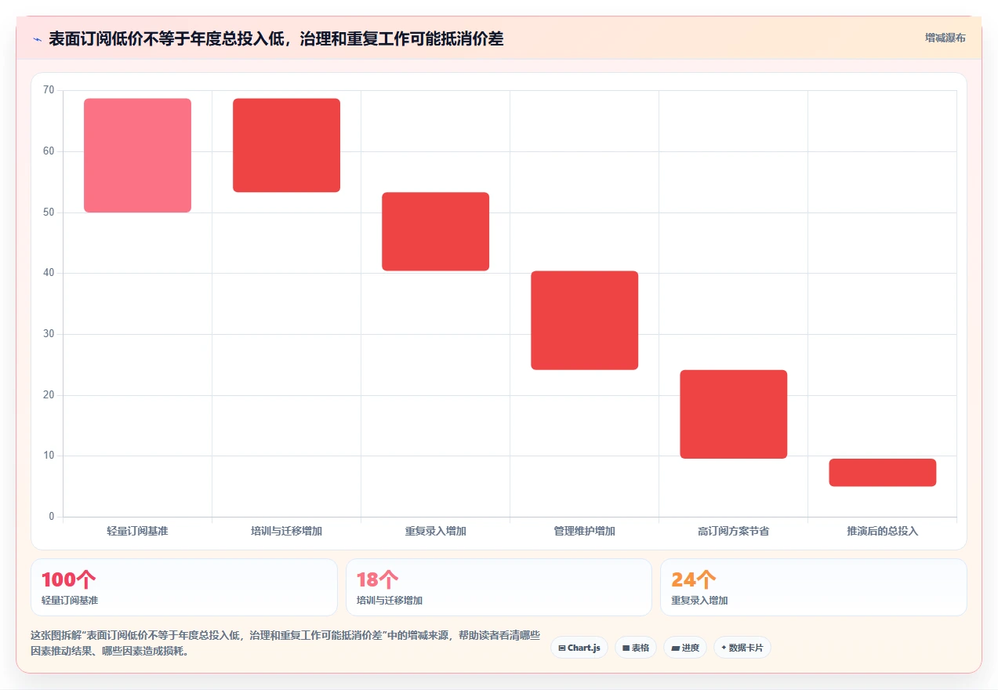
Task: Select the 重复录入增加 waterfall bar
Action: pos(435,231)
